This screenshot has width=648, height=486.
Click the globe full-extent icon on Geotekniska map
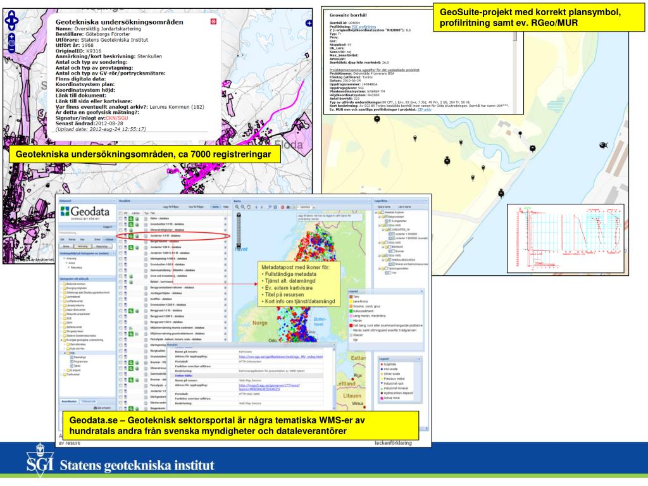(x=11, y=44)
